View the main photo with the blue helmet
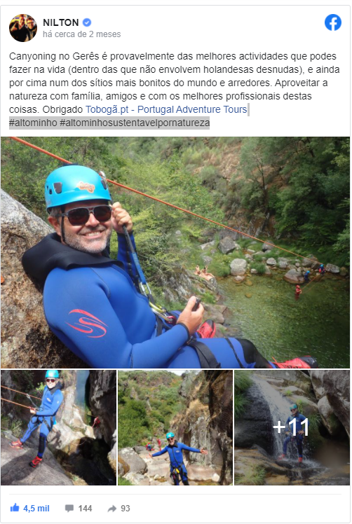The width and height of the screenshot is (352, 524). [x=175, y=252]
